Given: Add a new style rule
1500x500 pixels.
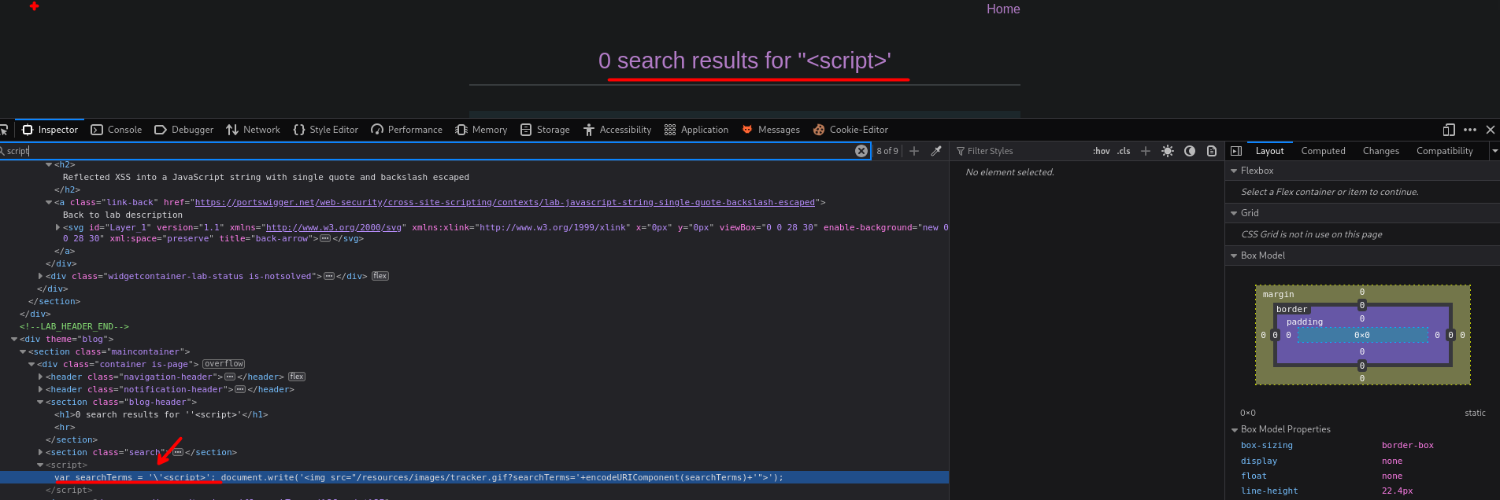Looking at the screenshot, I should [1146, 151].
